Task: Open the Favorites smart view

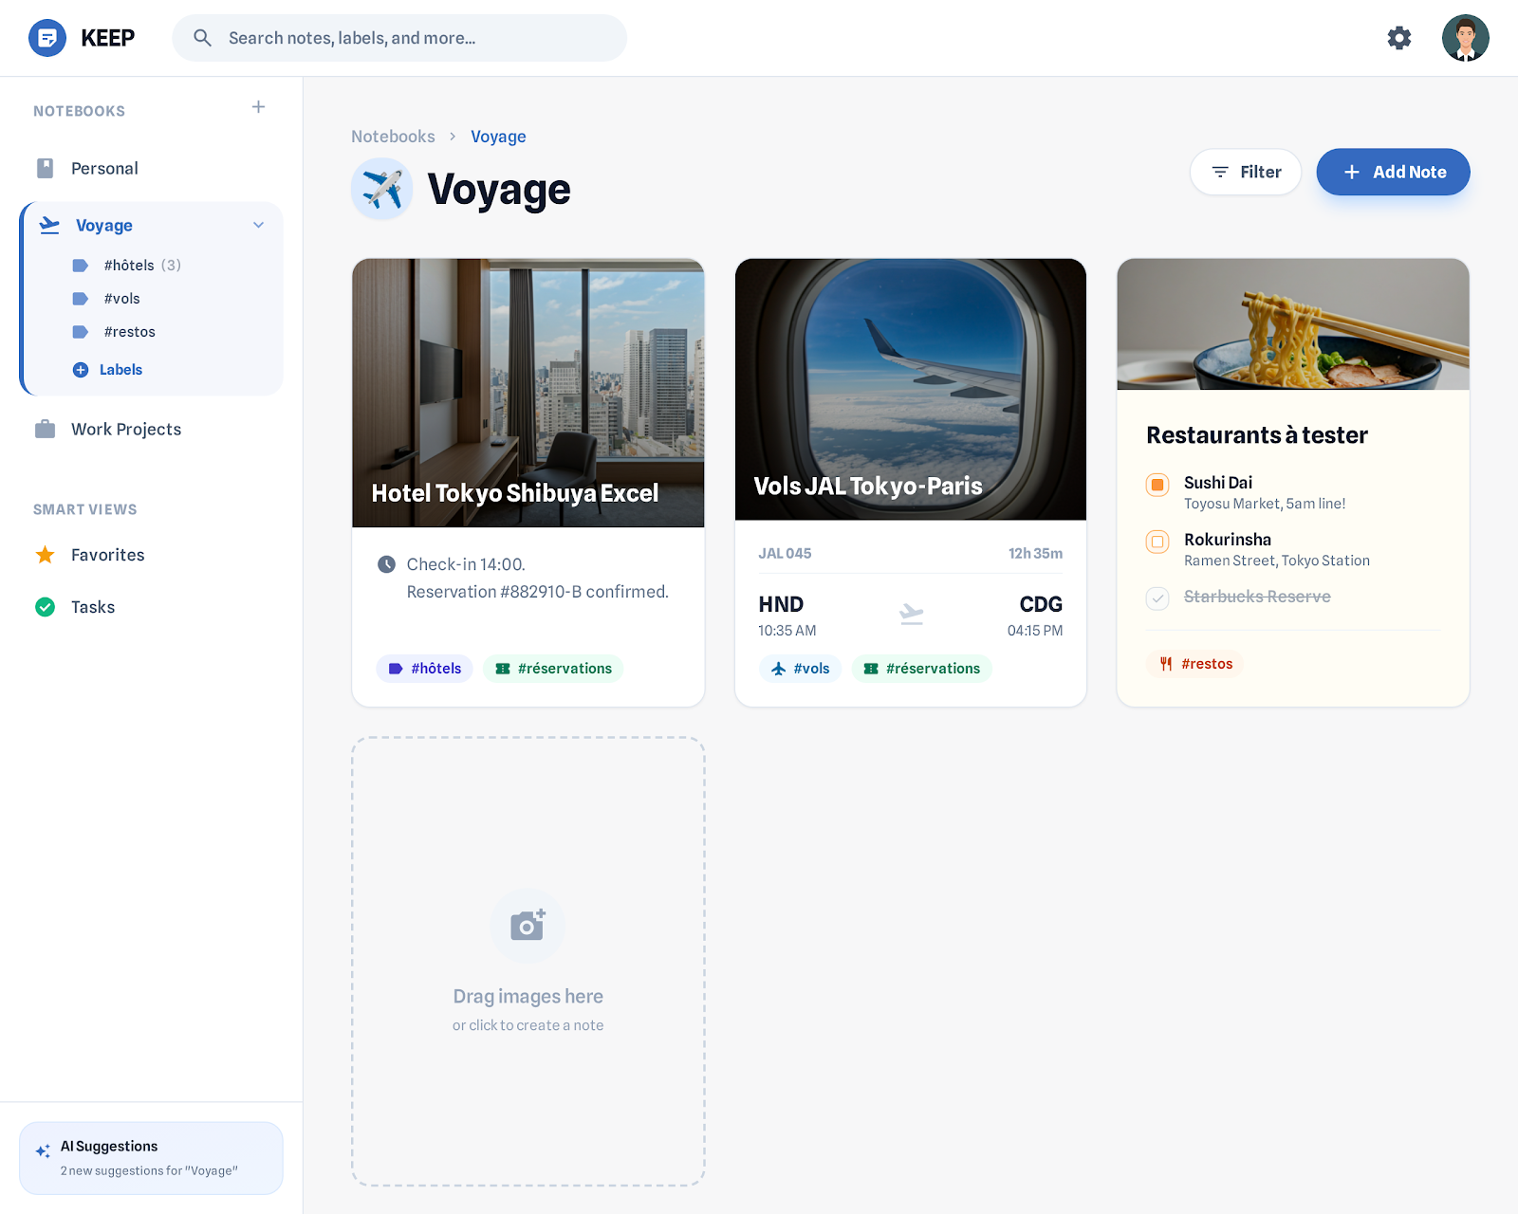Action: point(107,555)
